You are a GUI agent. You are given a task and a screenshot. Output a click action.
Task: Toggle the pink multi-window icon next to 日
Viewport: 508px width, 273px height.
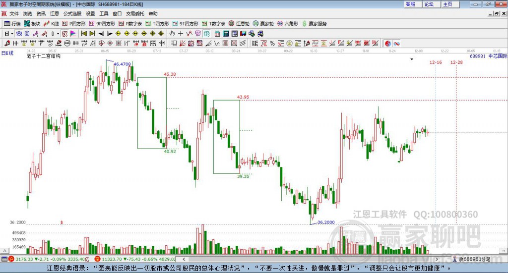coord(19,33)
